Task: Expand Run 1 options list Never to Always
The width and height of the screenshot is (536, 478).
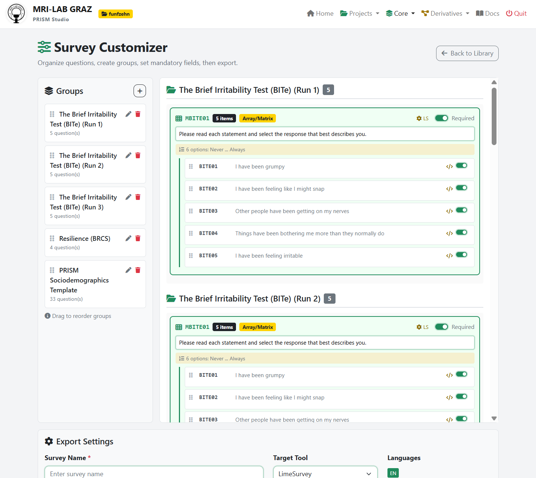Action: [x=325, y=149]
